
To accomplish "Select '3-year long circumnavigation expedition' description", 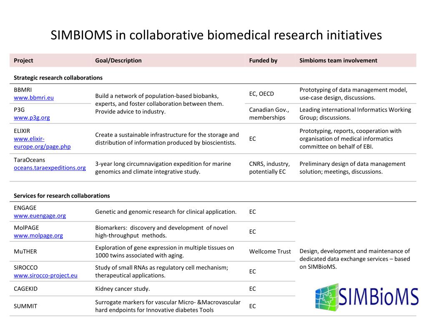I will click(x=163, y=167).
